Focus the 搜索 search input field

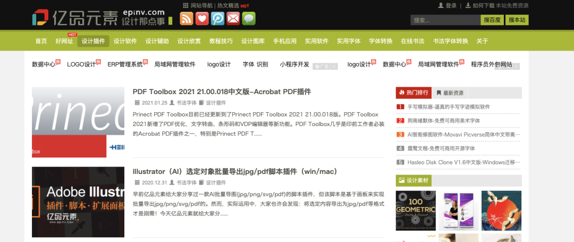[445, 20]
